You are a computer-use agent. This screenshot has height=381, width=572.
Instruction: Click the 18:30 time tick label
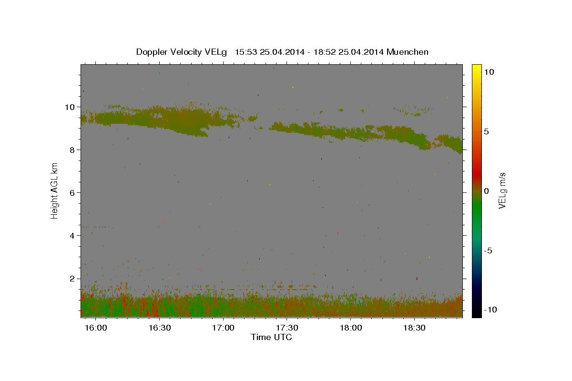click(x=415, y=328)
